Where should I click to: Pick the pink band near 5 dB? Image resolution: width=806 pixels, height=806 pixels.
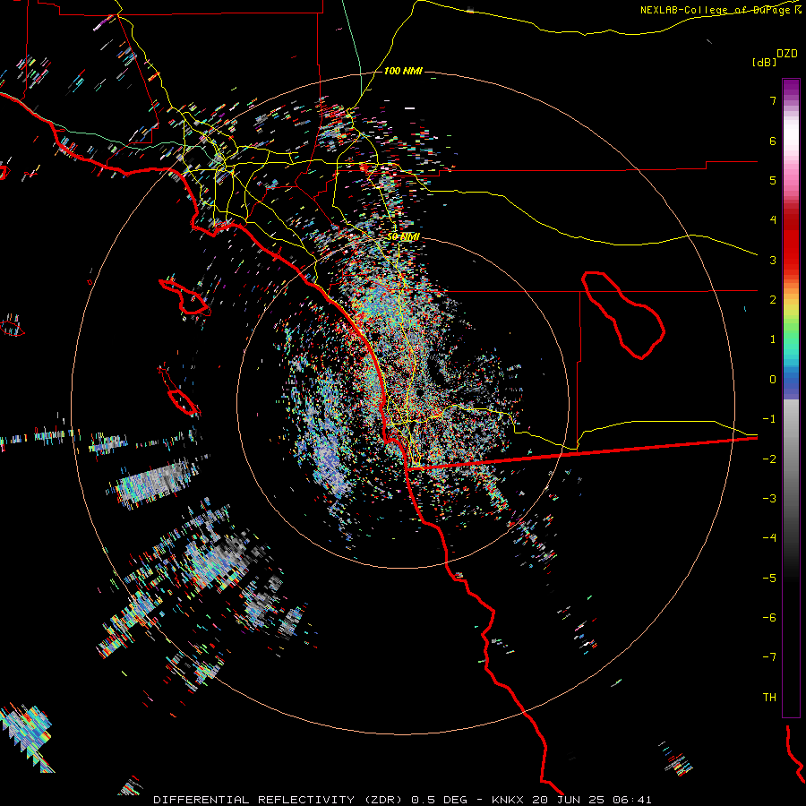791,177
